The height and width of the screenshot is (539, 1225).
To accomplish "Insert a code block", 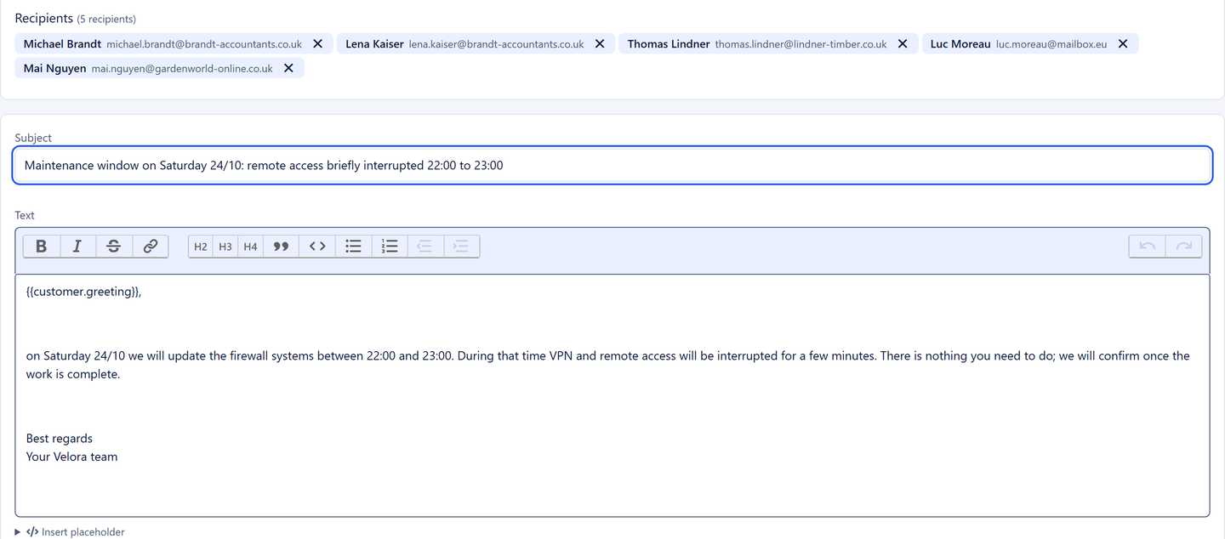I will coord(317,247).
